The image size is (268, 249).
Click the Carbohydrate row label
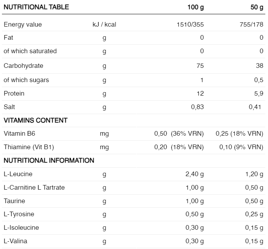(23, 66)
